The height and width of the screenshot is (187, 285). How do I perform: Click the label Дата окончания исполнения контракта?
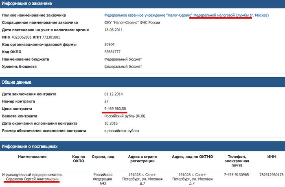[39, 124]
